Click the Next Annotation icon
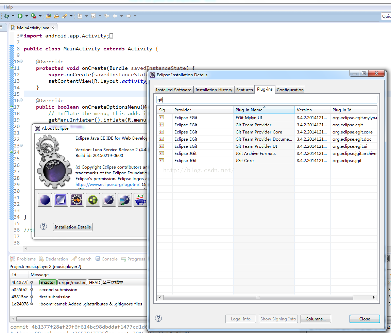Image resolution: width=391 pixels, height=333 pixels. point(80,16)
